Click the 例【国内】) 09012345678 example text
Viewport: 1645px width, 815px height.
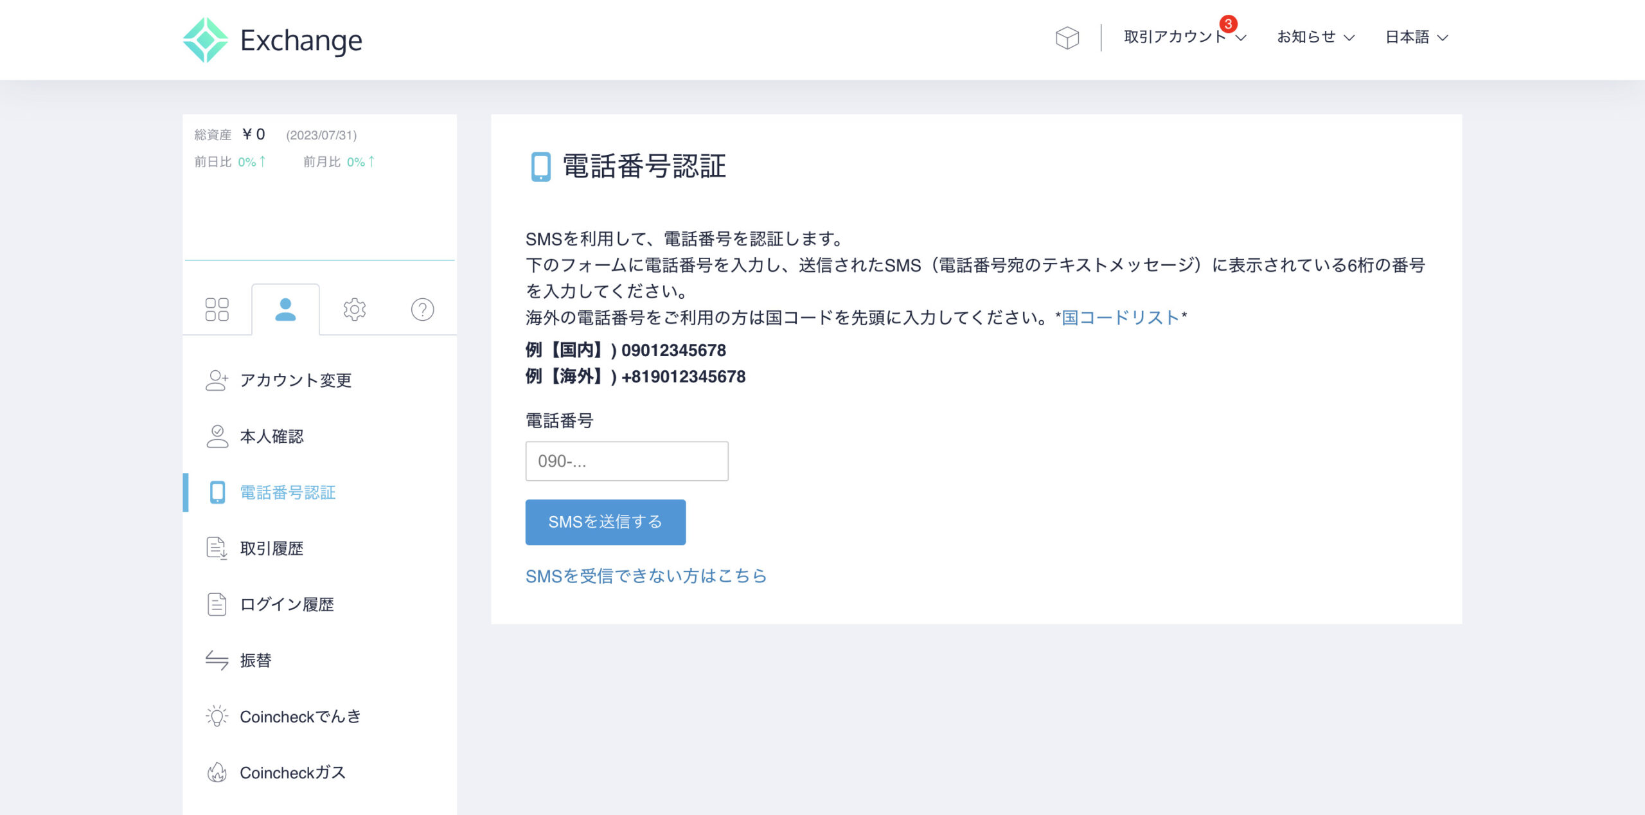click(x=626, y=350)
